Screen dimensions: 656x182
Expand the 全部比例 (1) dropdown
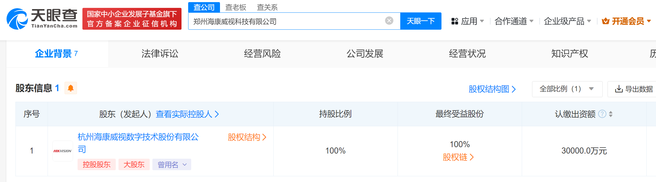[x=567, y=89]
